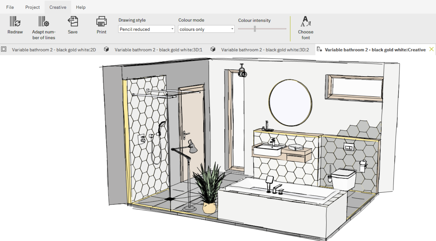
Task: Close the Creative view tab
Action: 431,49
